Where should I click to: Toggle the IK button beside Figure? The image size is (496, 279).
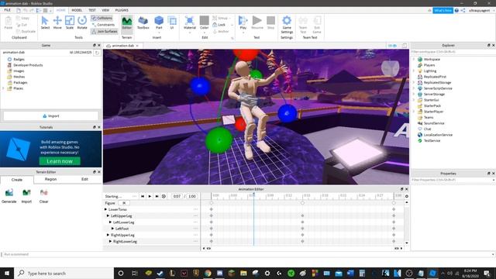[x=124, y=203]
